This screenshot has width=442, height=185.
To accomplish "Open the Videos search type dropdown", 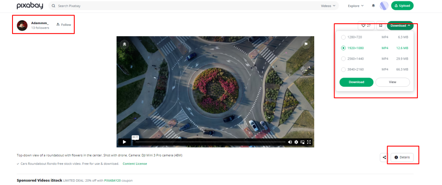I will (328, 6).
